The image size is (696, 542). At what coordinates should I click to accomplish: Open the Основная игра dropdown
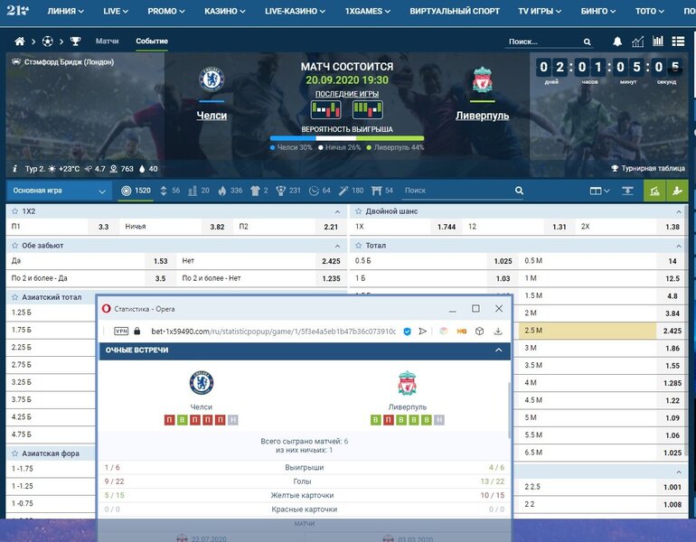[60, 191]
